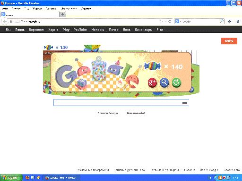Open the Правка menu

(16, 8)
